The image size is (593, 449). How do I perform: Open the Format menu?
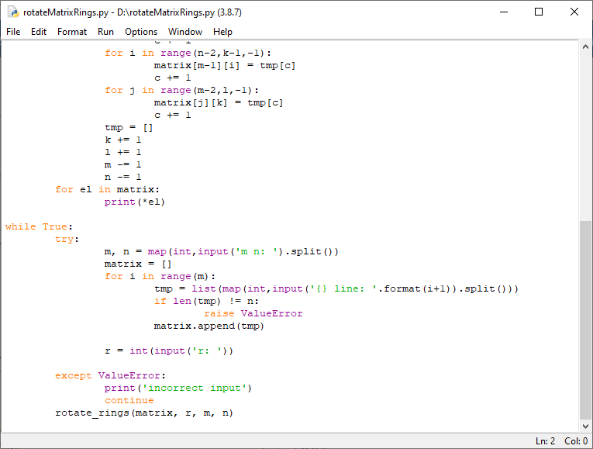tap(72, 32)
